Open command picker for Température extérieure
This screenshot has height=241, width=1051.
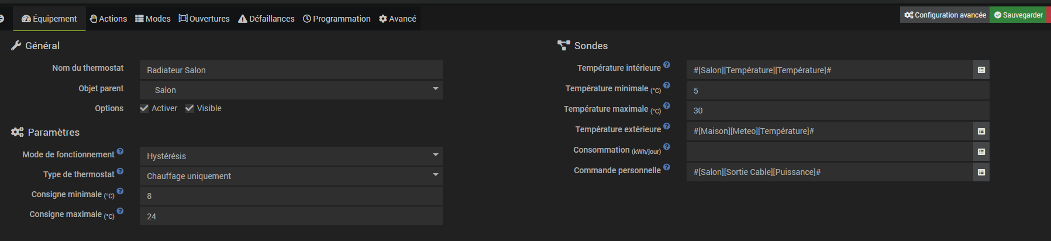click(x=981, y=131)
